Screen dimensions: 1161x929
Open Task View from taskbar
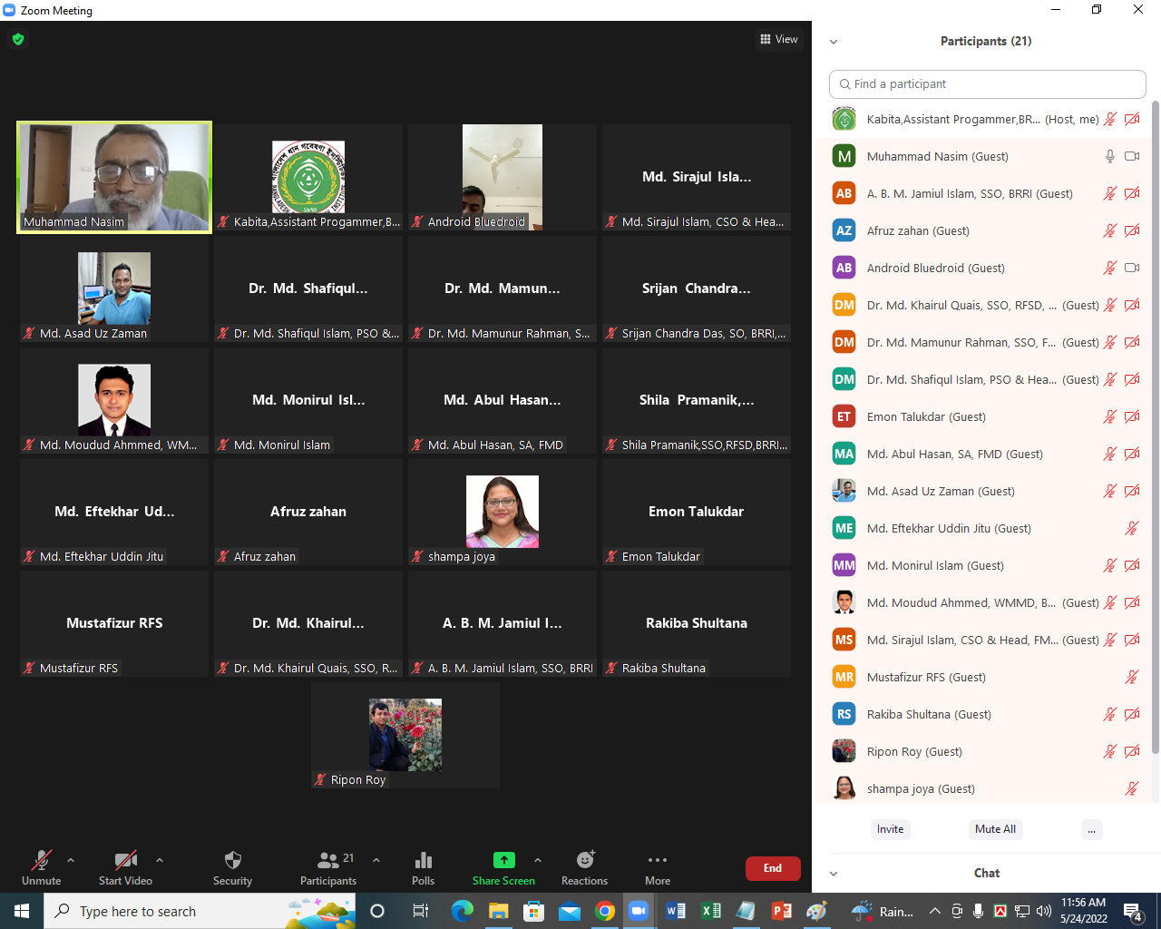click(x=420, y=911)
